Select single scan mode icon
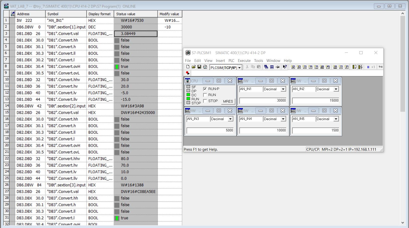This screenshot has width=409, height=228. 354,67
